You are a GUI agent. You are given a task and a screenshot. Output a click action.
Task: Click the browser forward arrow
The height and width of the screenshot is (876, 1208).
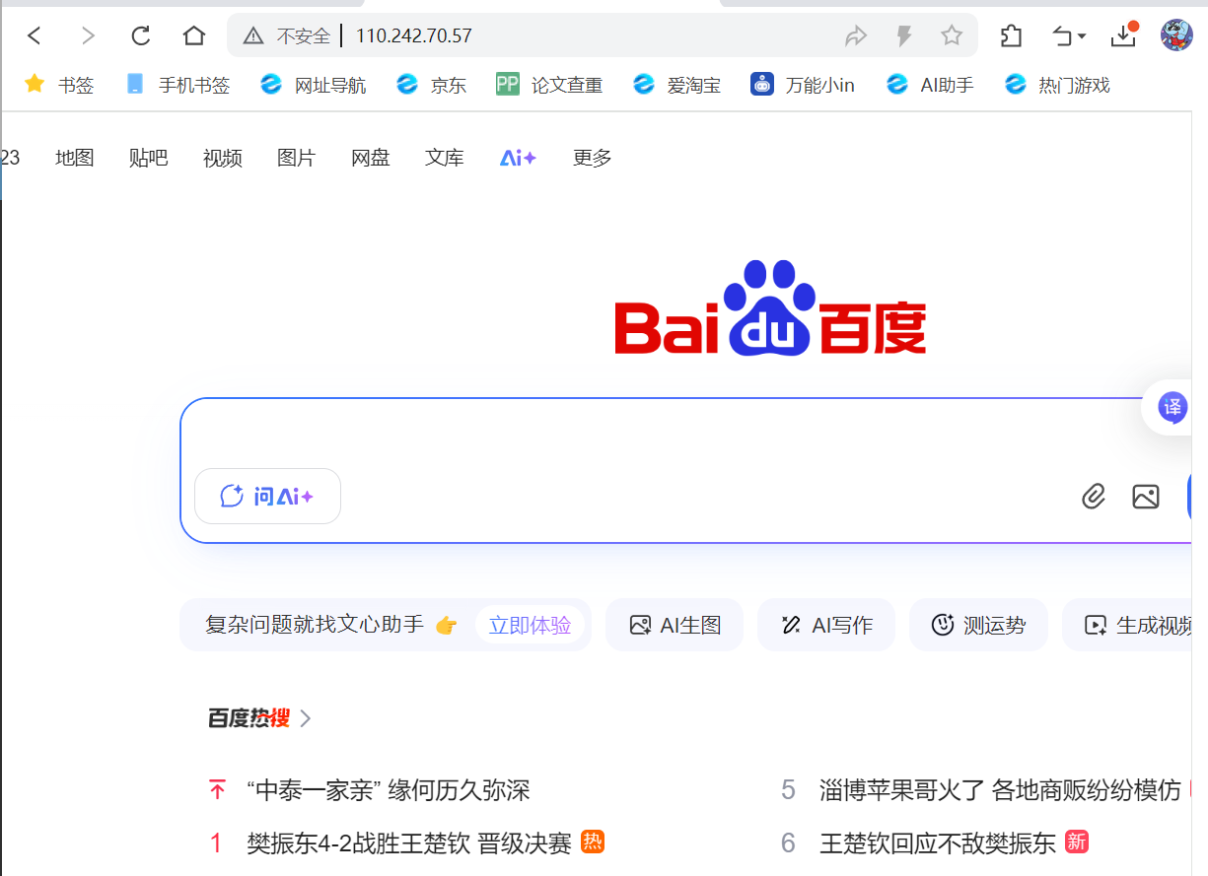(x=88, y=36)
